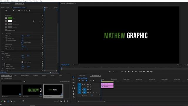
Task: Uncheck the Fill checkbox
Action: [x=6, y=18]
